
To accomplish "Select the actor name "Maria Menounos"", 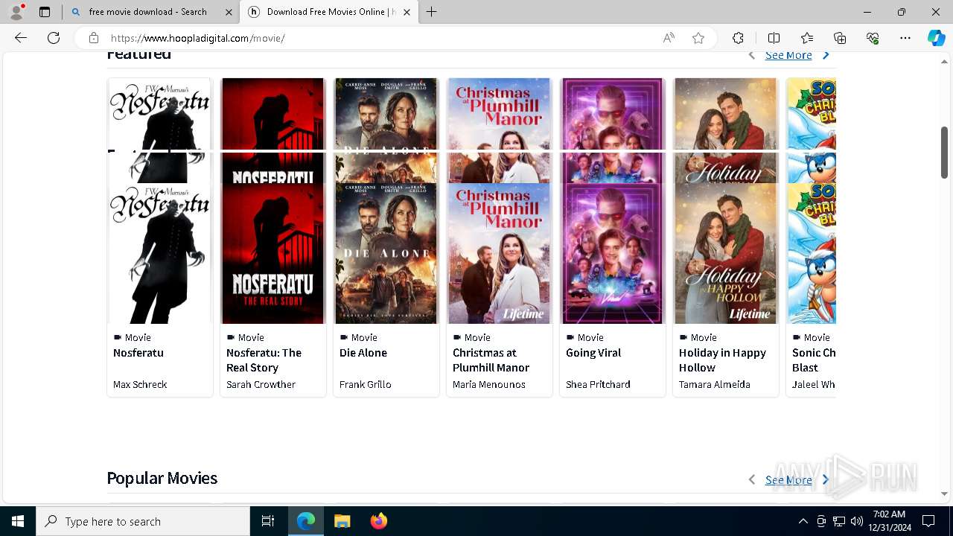I will click(489, 385).
